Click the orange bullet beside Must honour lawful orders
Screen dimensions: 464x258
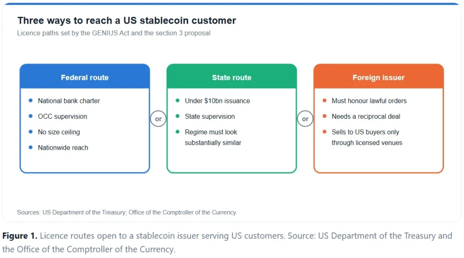tap(324, 100)
